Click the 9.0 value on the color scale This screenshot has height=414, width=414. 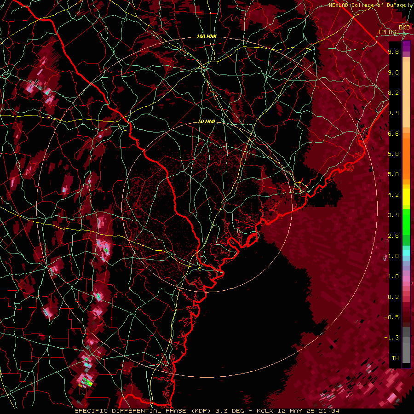pyautogui.click(x=393, y=72)
